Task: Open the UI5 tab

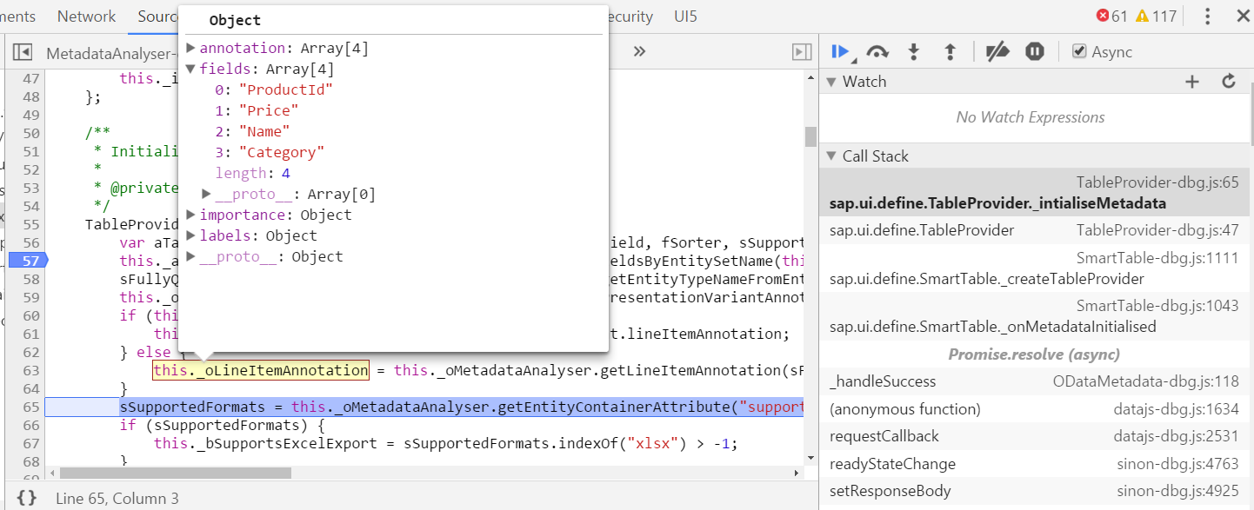Action: coord(685,17)
